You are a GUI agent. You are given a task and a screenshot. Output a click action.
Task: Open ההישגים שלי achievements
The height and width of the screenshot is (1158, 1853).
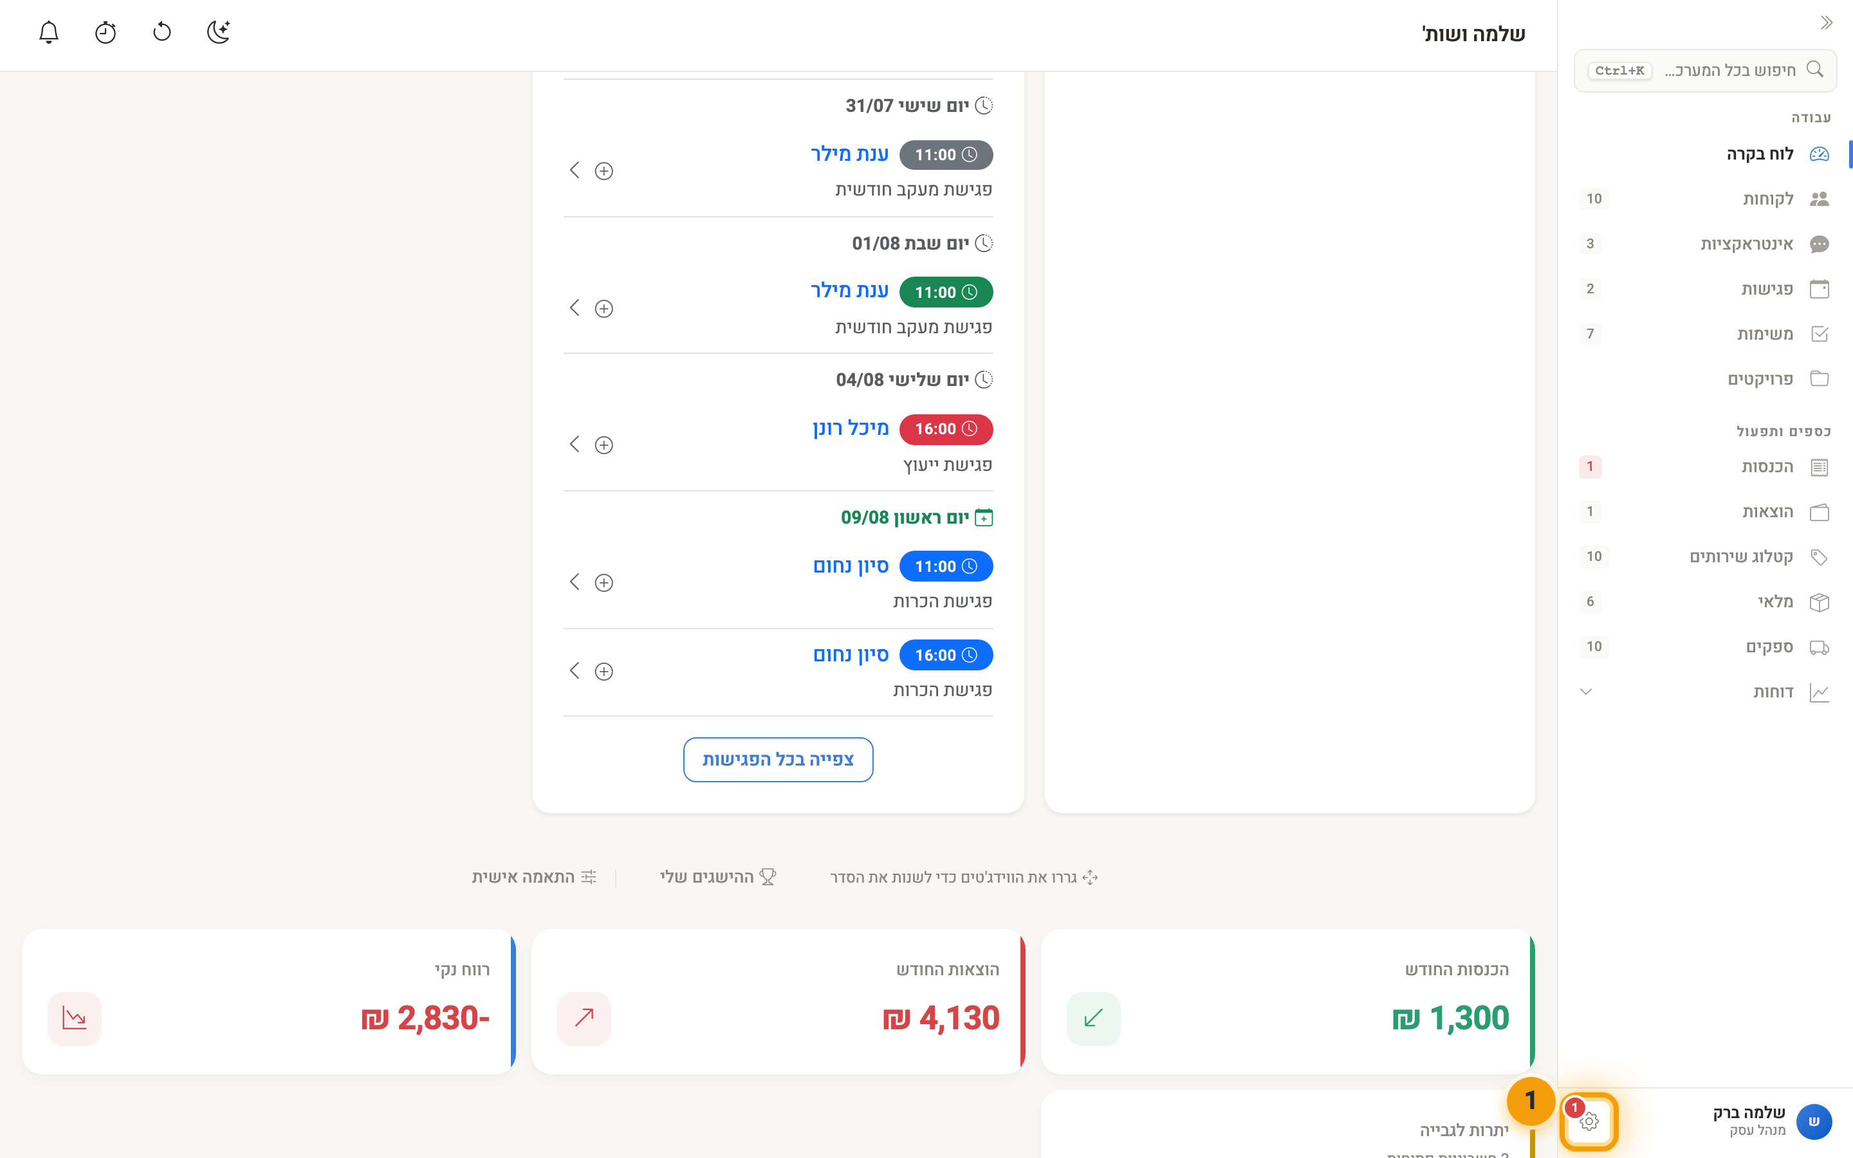point(718,877)
